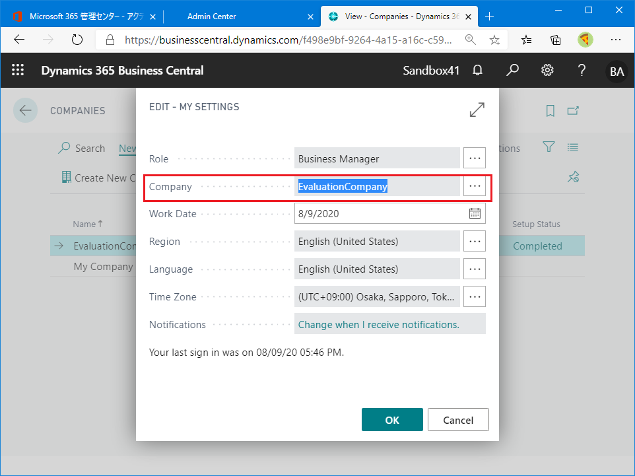Refresh the browser page
The width and height of the screenshot is (635, 476).
77,40
